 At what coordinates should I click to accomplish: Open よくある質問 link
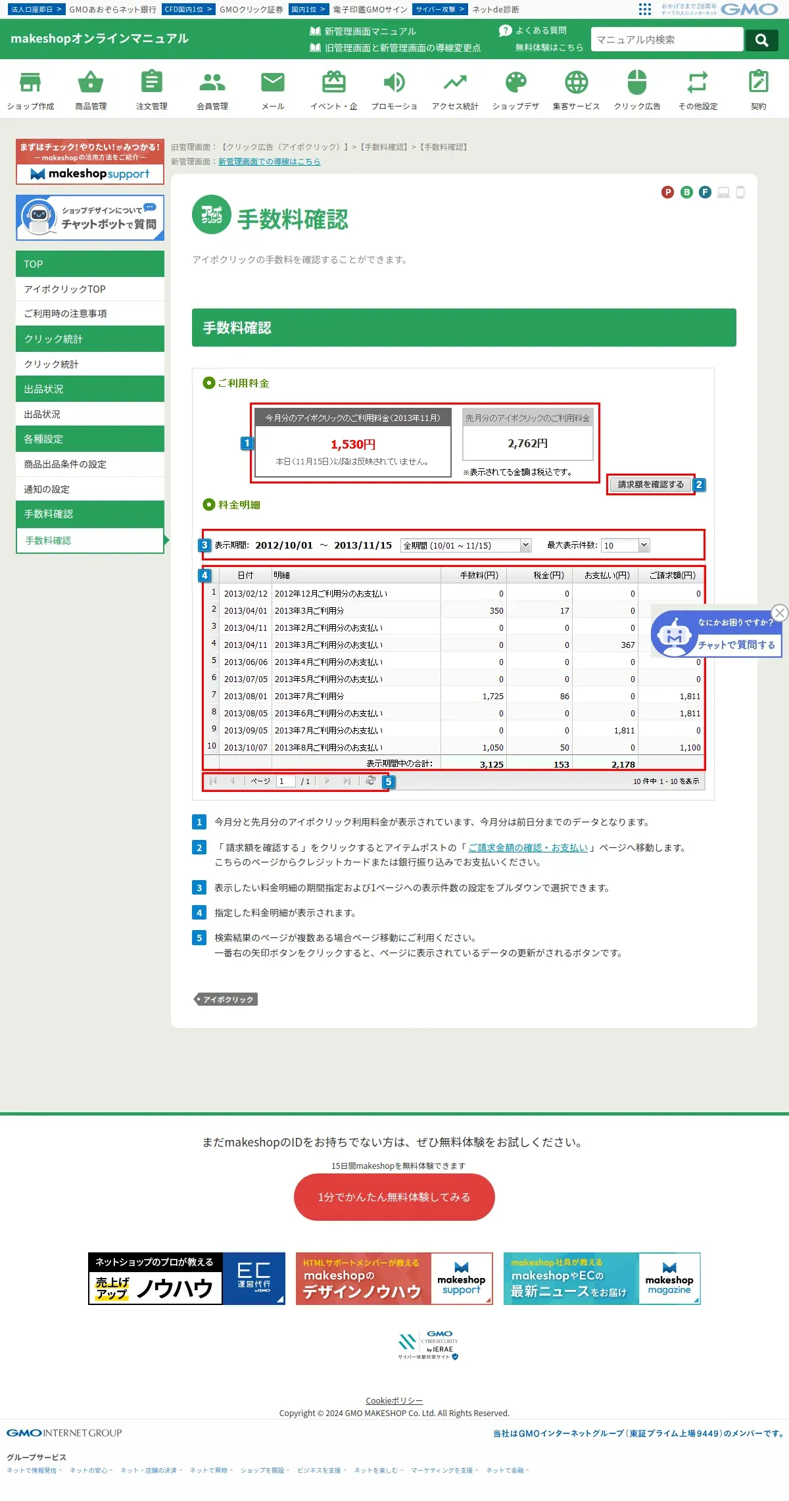(x=533, y=30)
